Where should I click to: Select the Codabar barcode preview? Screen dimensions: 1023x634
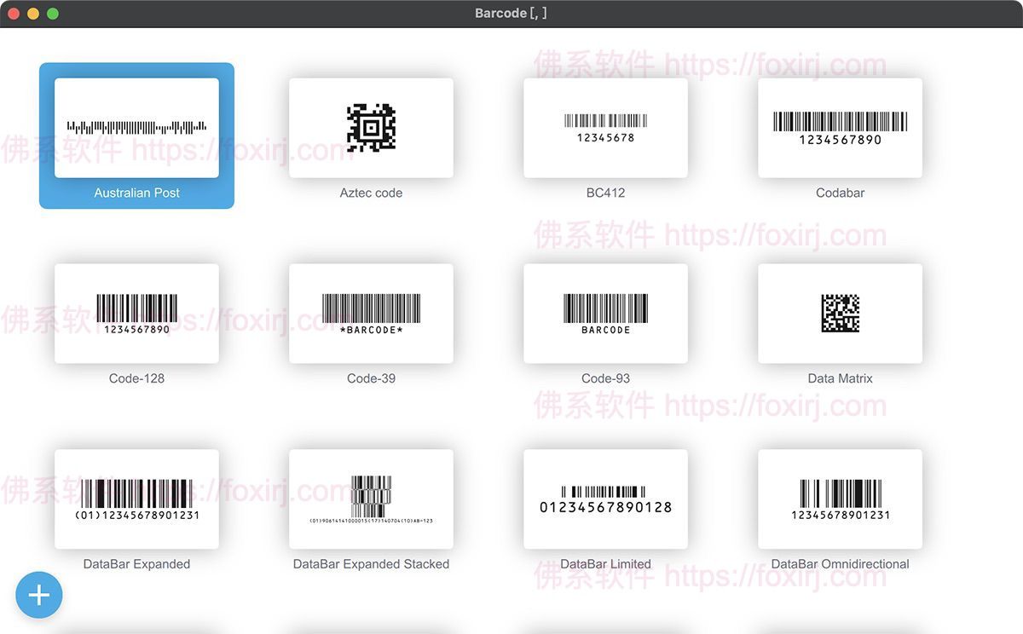(x=840, y=128)
